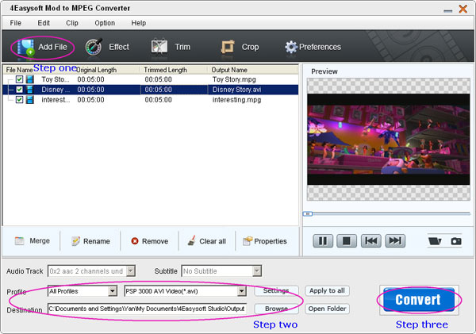Start conversion with the Convert button
Viewport: 476px width, 334px height.
click(419, 300)
